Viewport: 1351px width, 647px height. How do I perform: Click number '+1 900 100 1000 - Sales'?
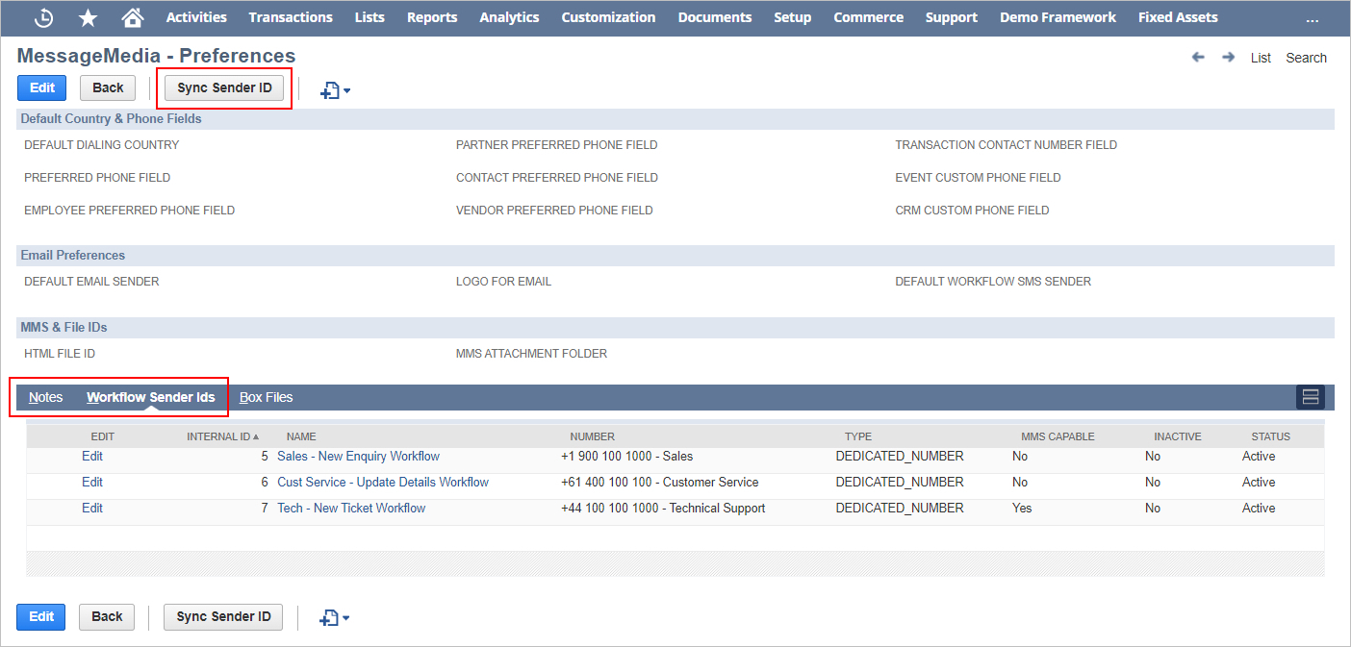click(x=626, y=456)
